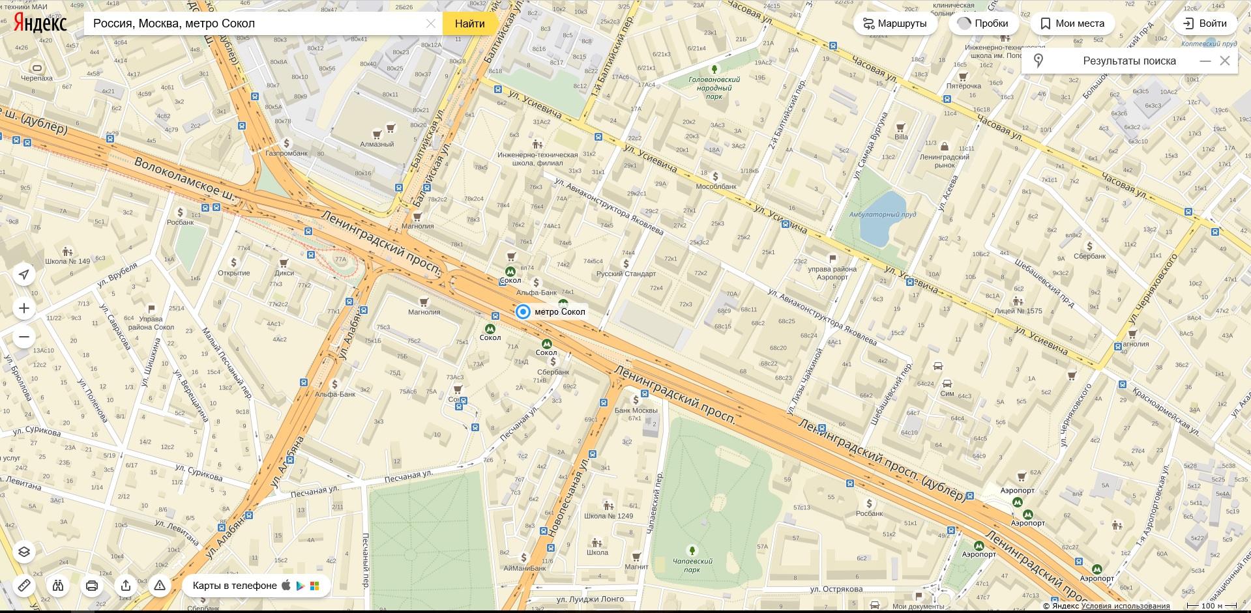Image resolution: width=1251 pixels, height=613 pixels.
Task: Click the search input with Сокол address
Action: 254,23
